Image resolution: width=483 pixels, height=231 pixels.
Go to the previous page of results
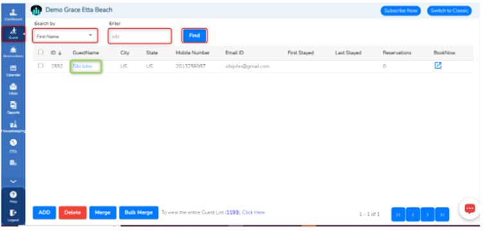click(413, 215)
